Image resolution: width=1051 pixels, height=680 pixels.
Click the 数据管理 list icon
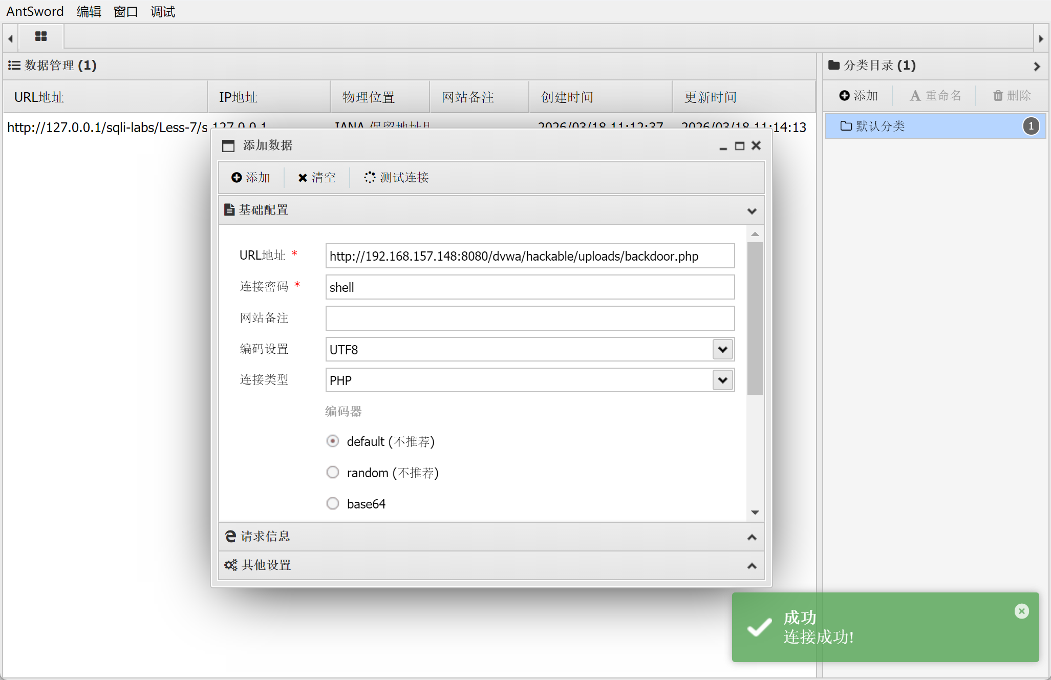pyautogui.click(x=14, y=66)
